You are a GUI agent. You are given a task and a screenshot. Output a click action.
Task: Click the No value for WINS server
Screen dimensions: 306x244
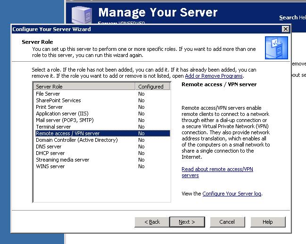141,166
